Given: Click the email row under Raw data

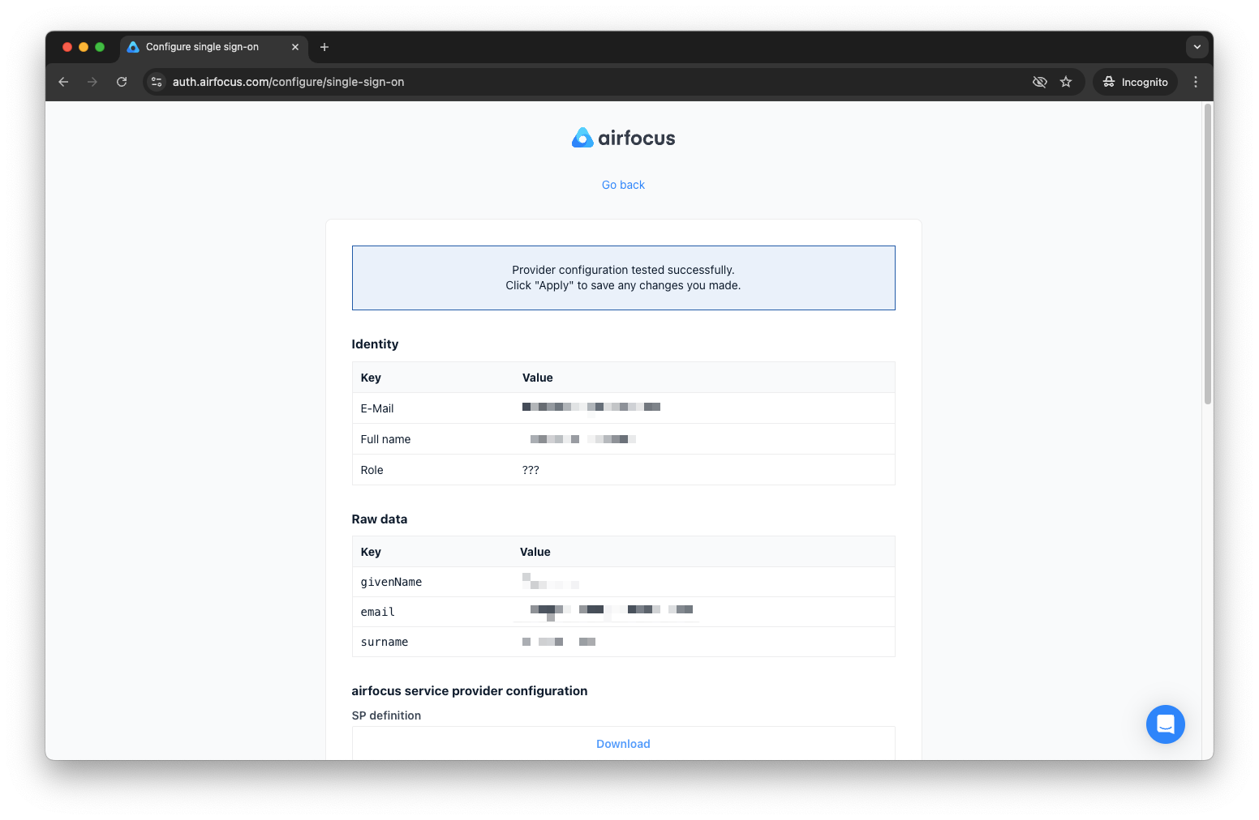Looking at the screenshot, I should (623, 611).
